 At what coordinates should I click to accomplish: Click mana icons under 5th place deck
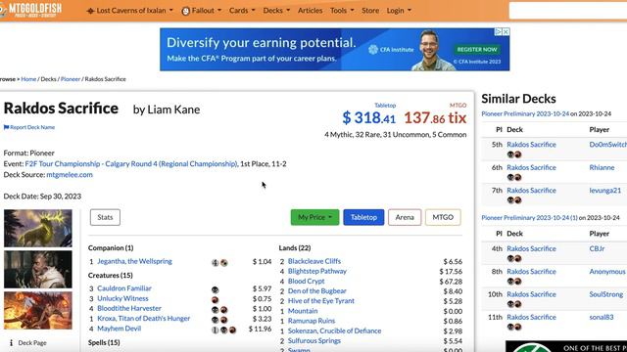[514, 154]
